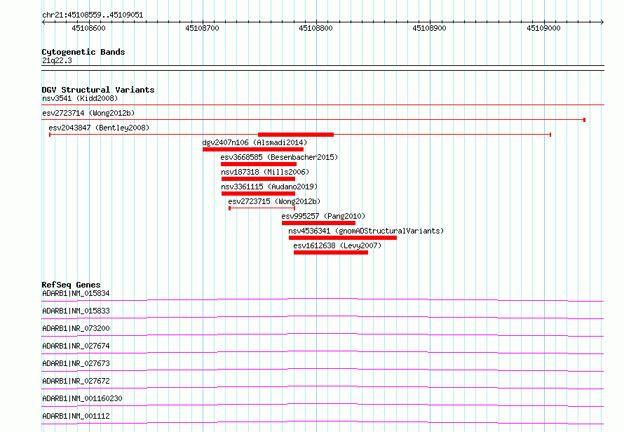The image size is (624, 432).
Task: Click the red bar under esv3668585
Action: pos(259,164)
